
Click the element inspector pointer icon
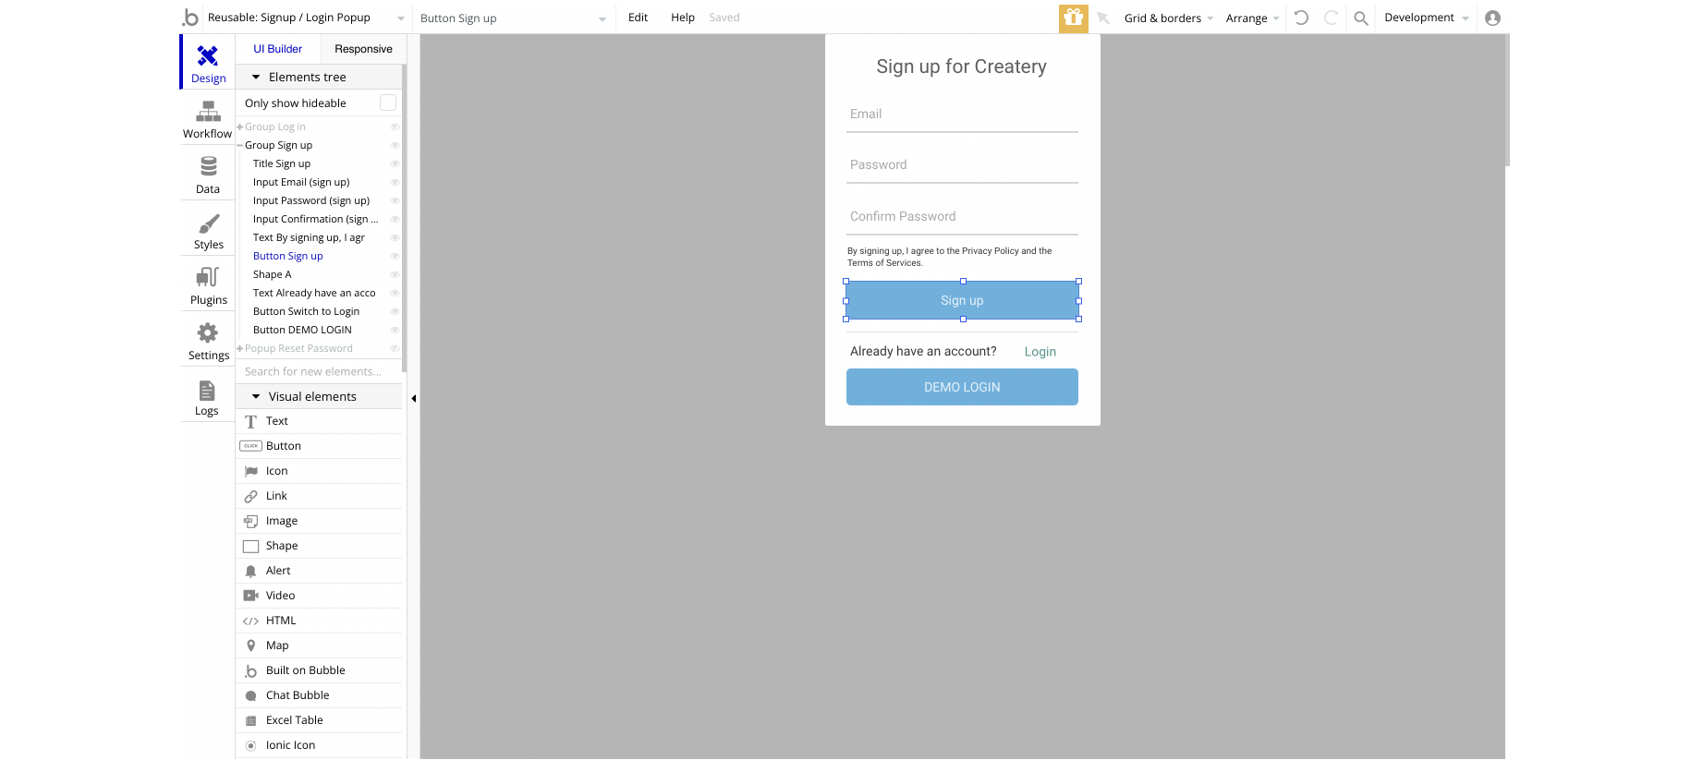click(1103, 18)
